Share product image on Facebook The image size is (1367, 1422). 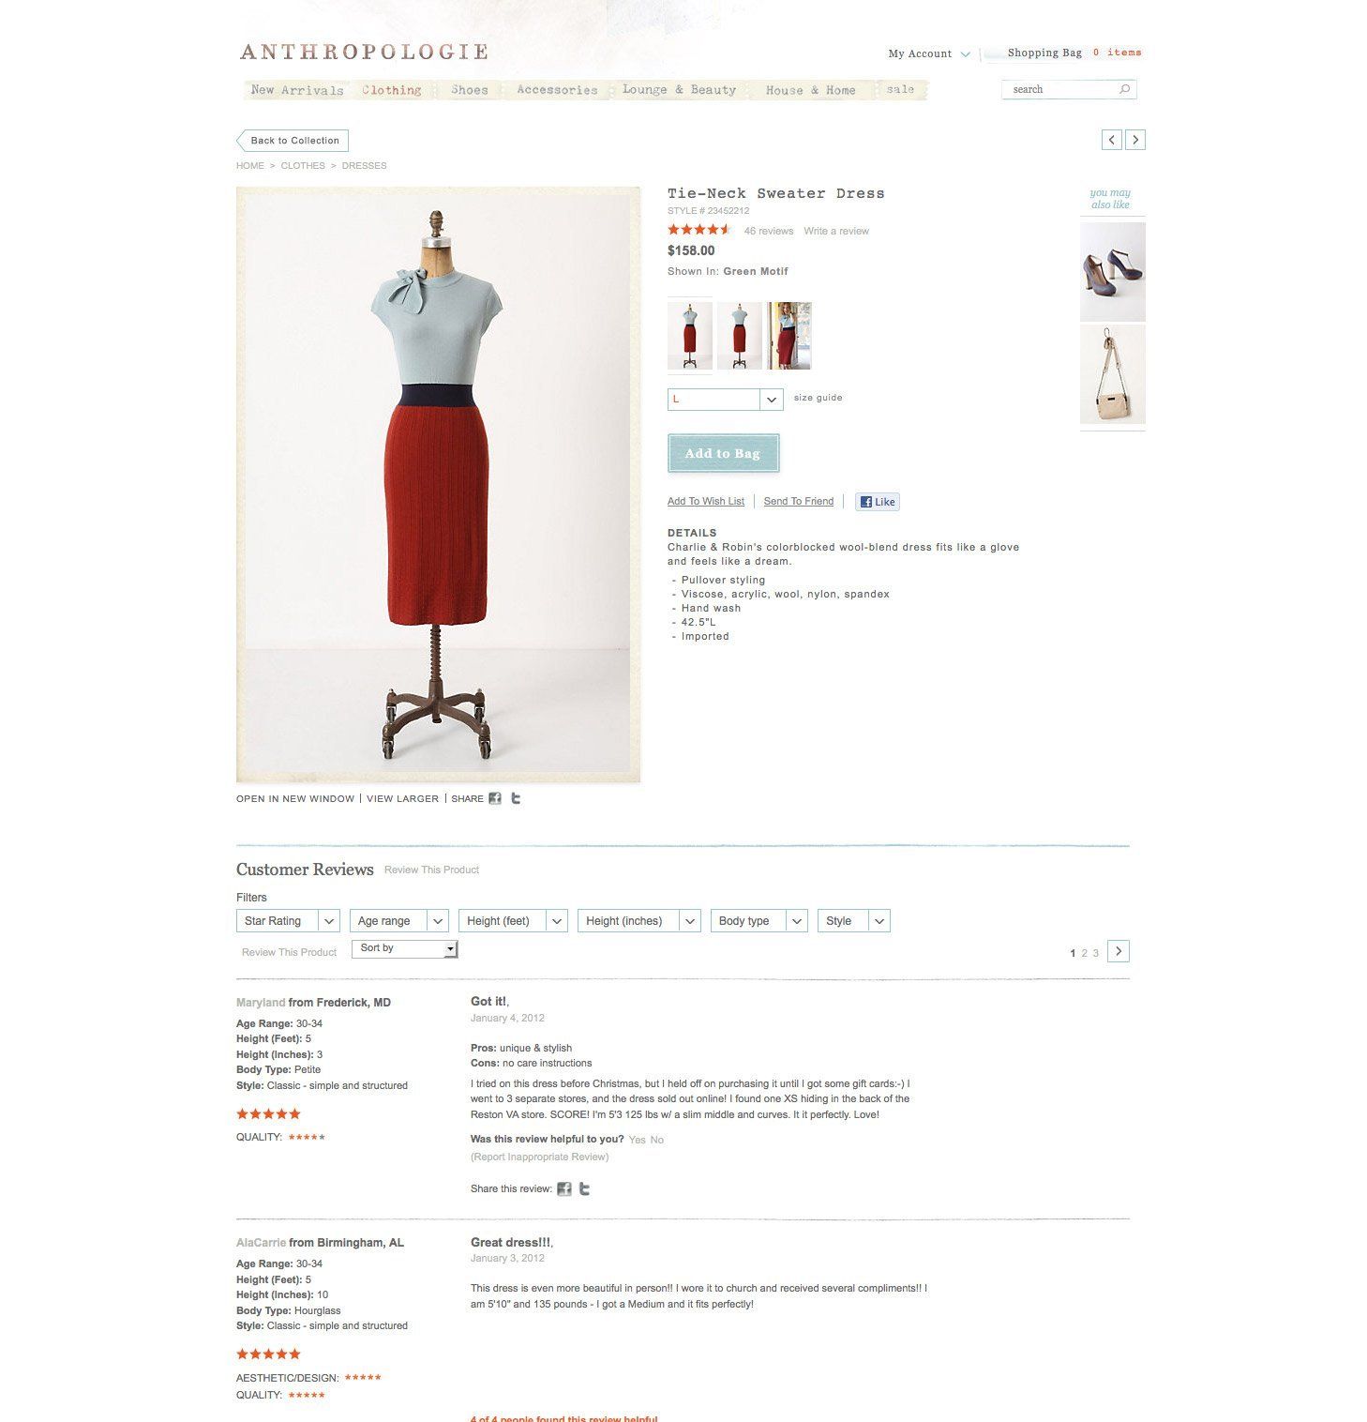495,798
